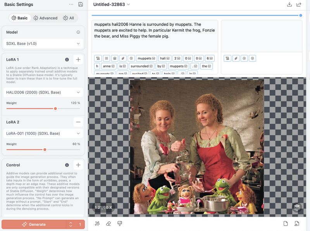Open the HALI2006 LoRA 1 dropdown
Image resolution: width=310 pixels, height=231 pixels.
(43, 92)
